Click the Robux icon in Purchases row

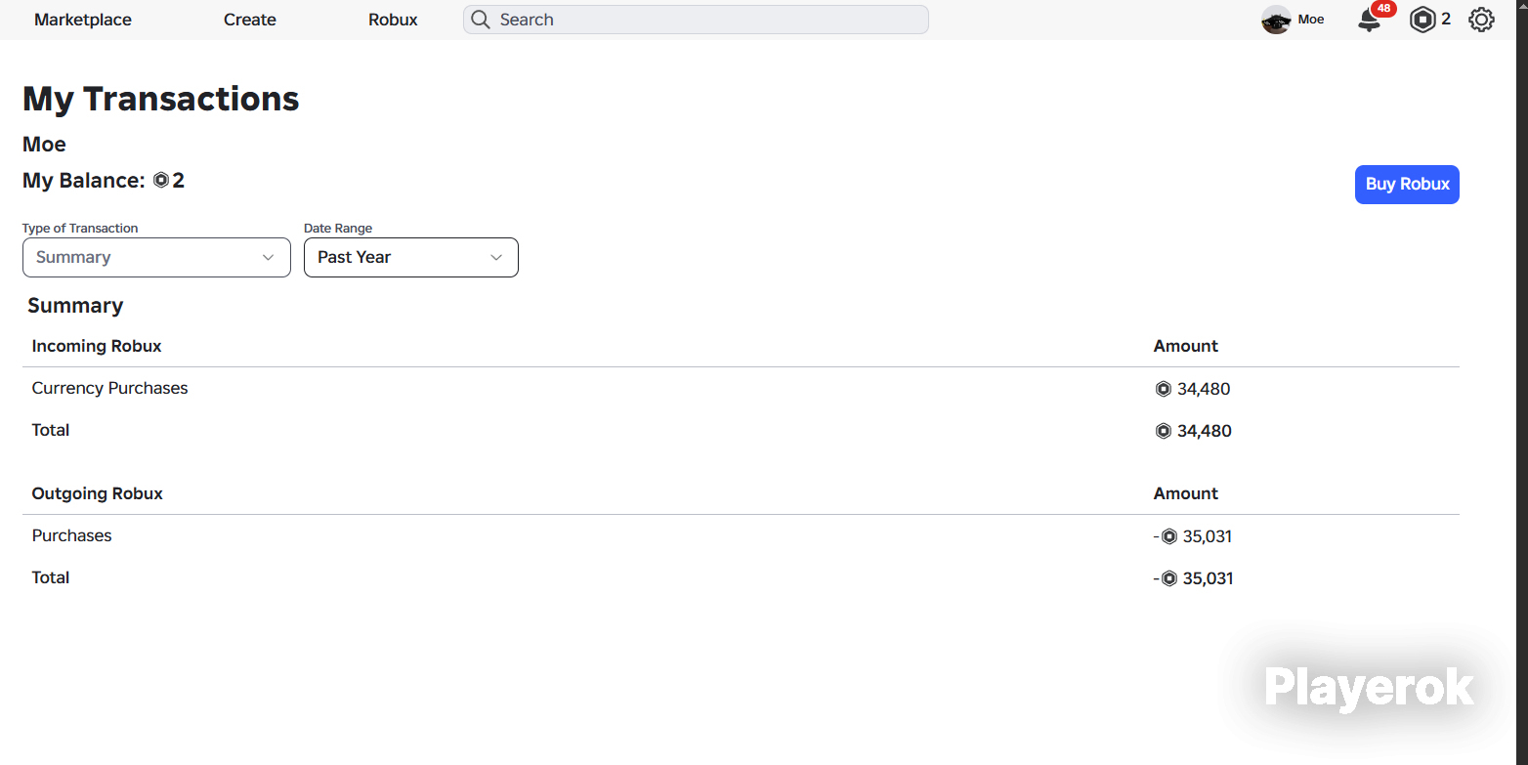tap(1168, 536)
